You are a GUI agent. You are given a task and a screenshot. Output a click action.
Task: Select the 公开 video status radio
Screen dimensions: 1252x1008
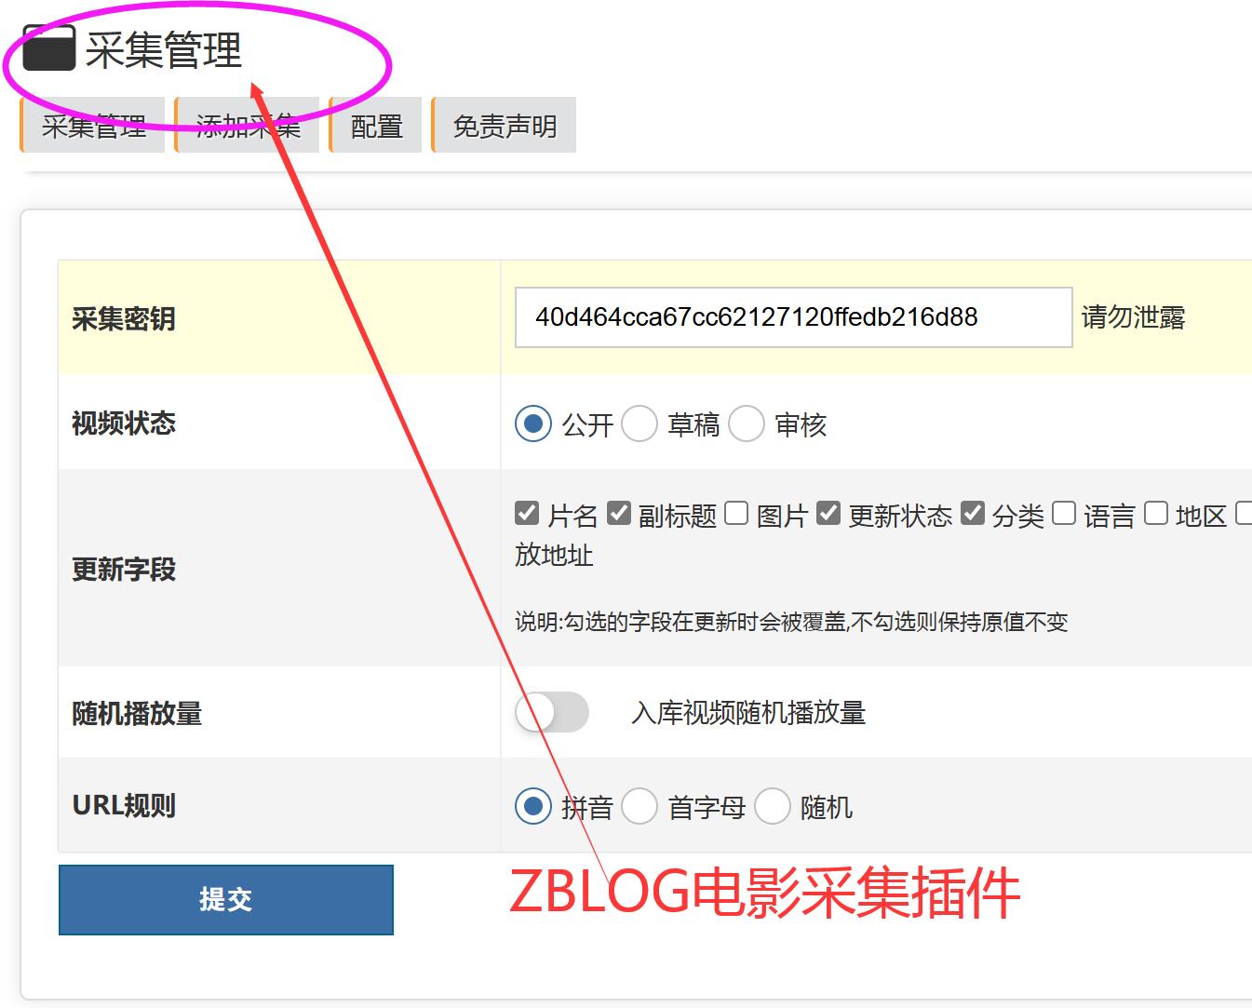click(x=533, y=424)
